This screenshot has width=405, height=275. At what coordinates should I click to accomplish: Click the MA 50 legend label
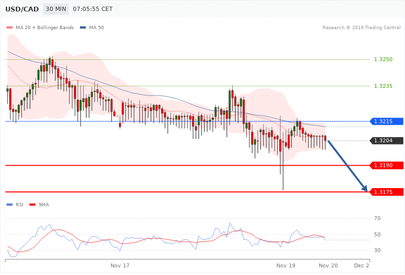click(96, 27)
